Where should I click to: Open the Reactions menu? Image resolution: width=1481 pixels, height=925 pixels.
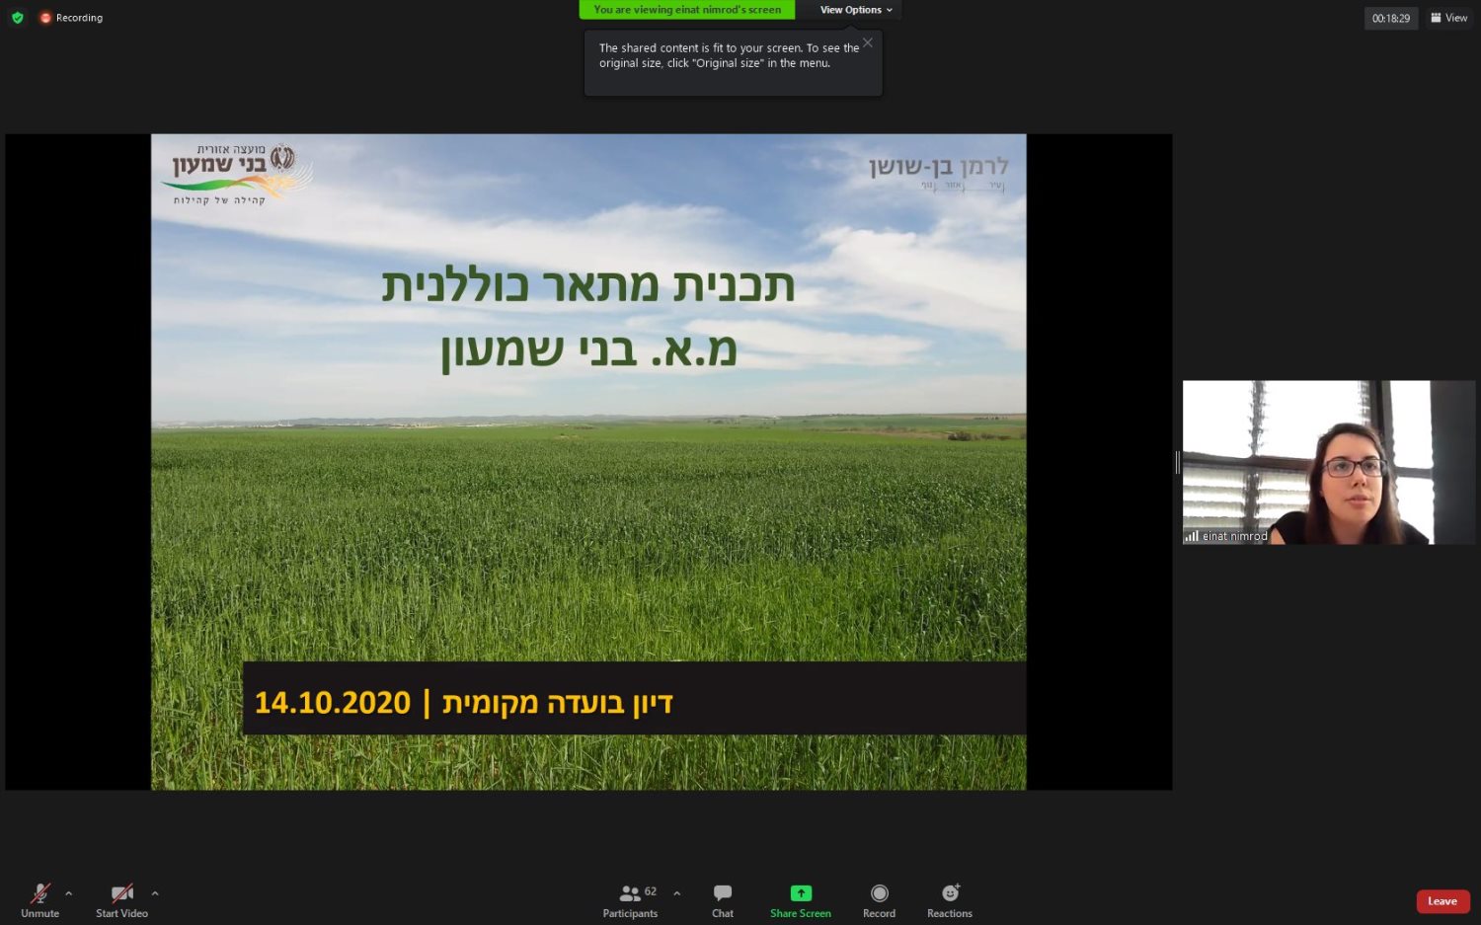click(950, 899)
